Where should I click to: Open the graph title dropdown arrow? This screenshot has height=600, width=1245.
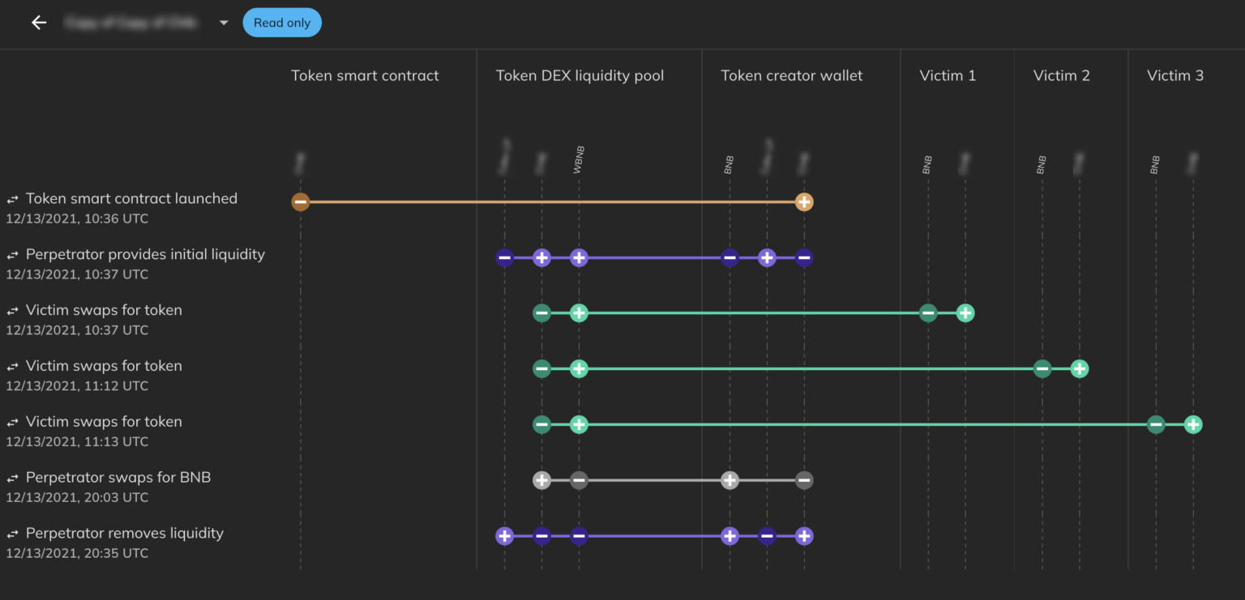click(224, 23)
